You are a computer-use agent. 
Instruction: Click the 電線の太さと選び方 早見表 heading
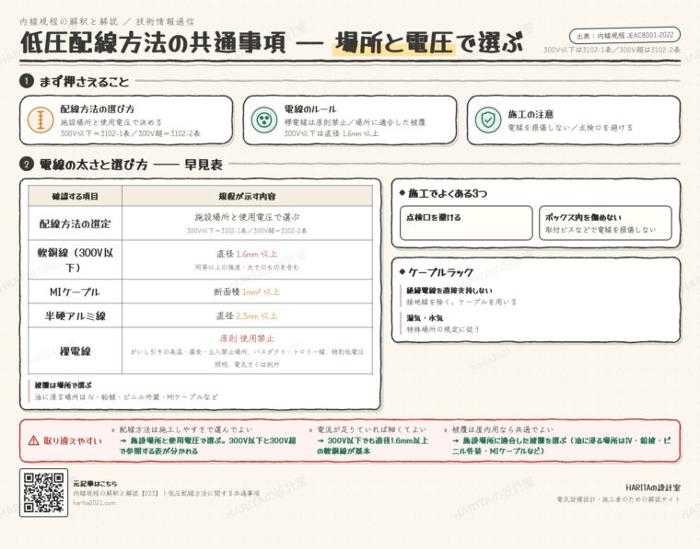(131, 165)
